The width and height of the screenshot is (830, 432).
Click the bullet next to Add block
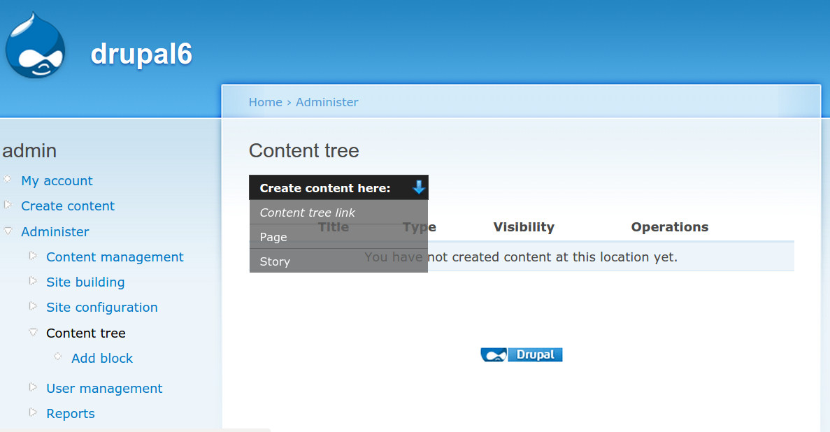pos(58,357)
